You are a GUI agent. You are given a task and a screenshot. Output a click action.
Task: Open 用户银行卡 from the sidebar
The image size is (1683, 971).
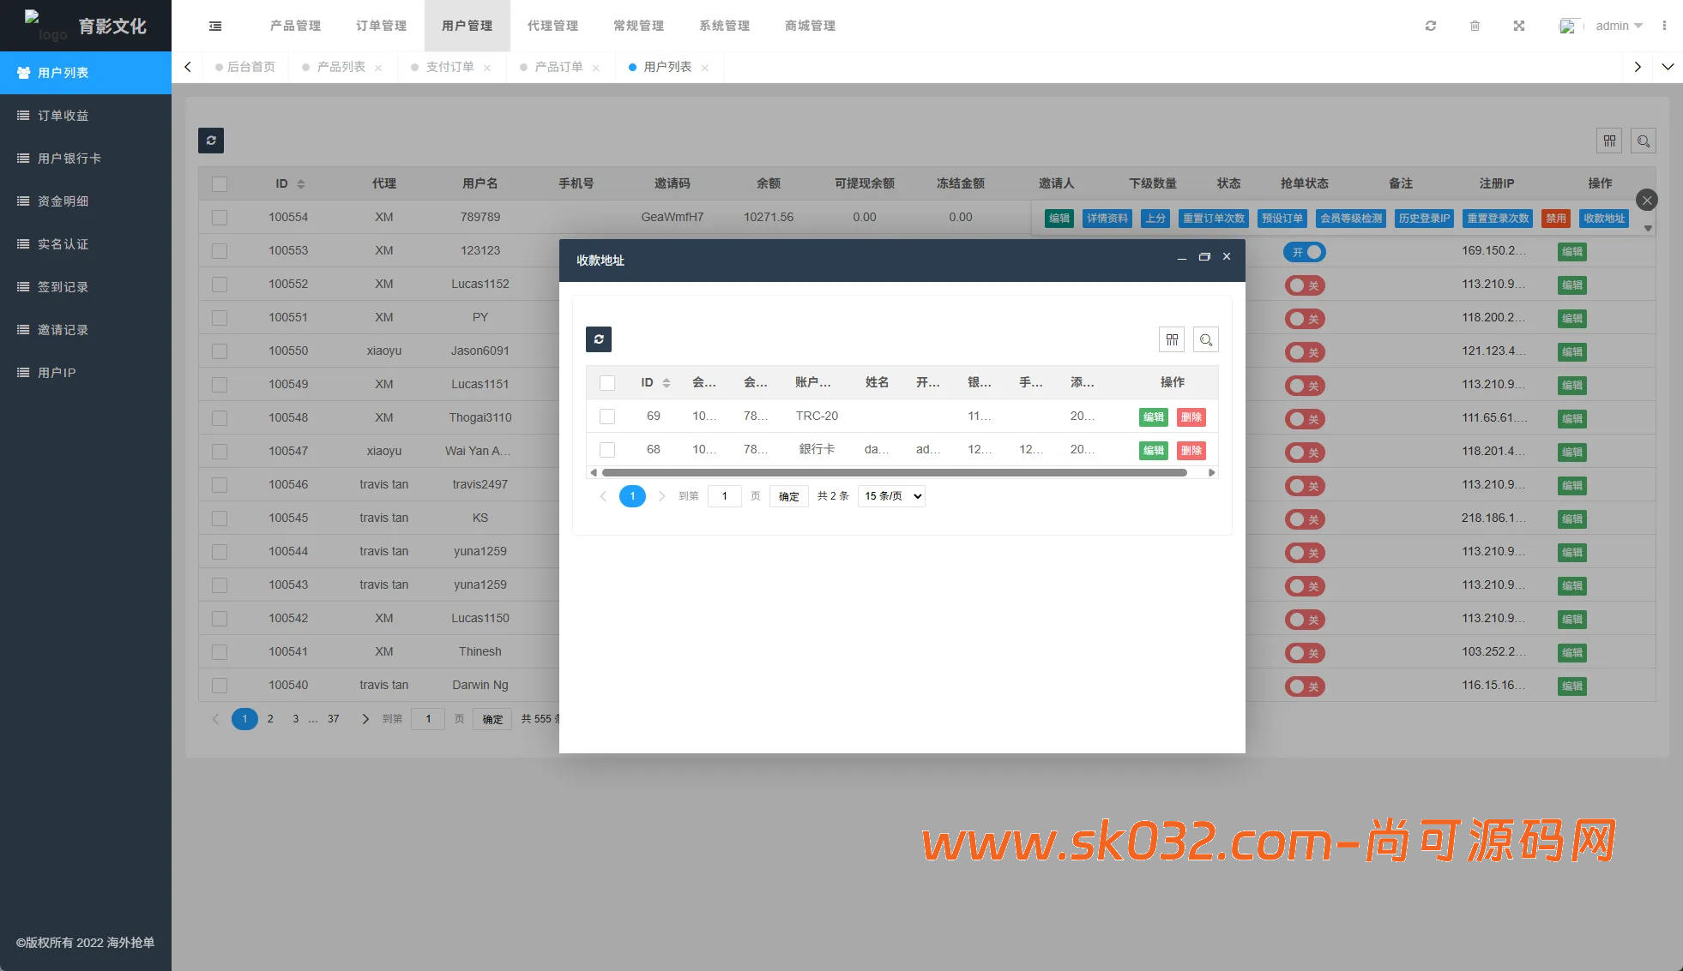[69, 158]
